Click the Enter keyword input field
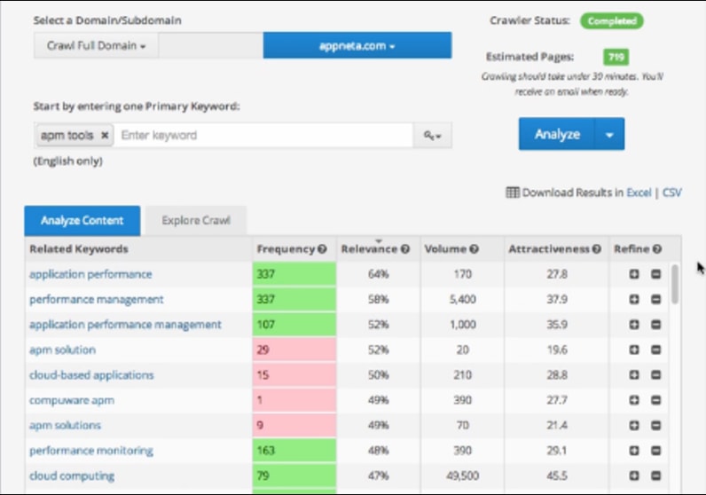 pos(264,136)
